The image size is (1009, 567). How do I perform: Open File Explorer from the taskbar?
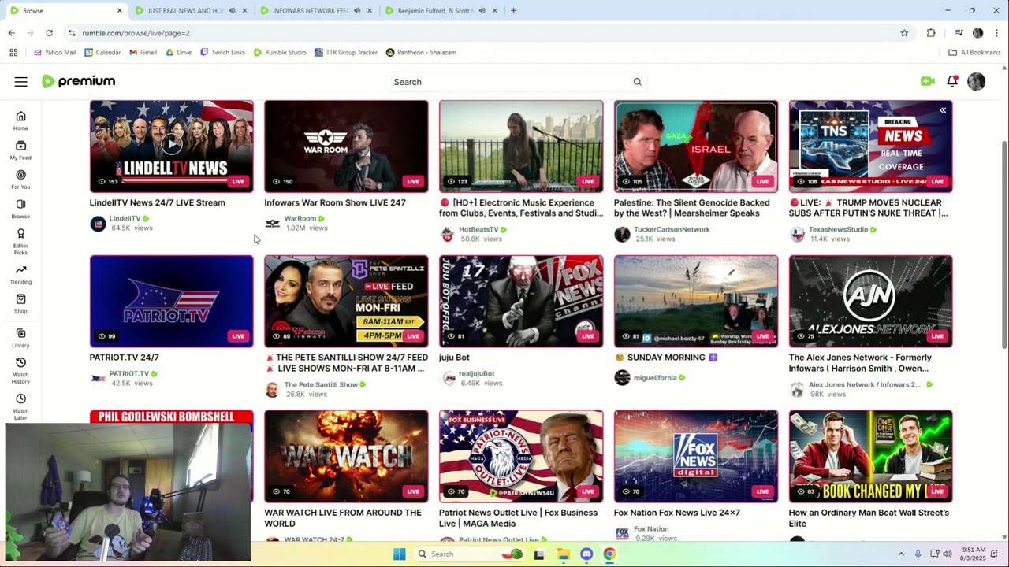(x=563, y=554)
